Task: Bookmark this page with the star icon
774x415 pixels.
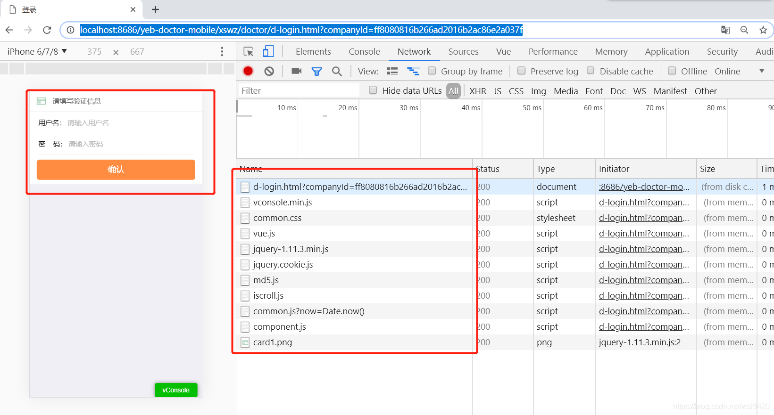Action: tap(763, 30)
